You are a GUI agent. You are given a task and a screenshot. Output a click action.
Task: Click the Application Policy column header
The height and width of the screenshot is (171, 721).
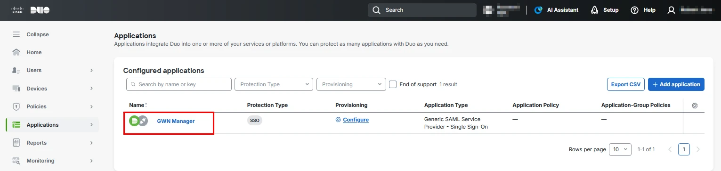[x=535, y=105]
